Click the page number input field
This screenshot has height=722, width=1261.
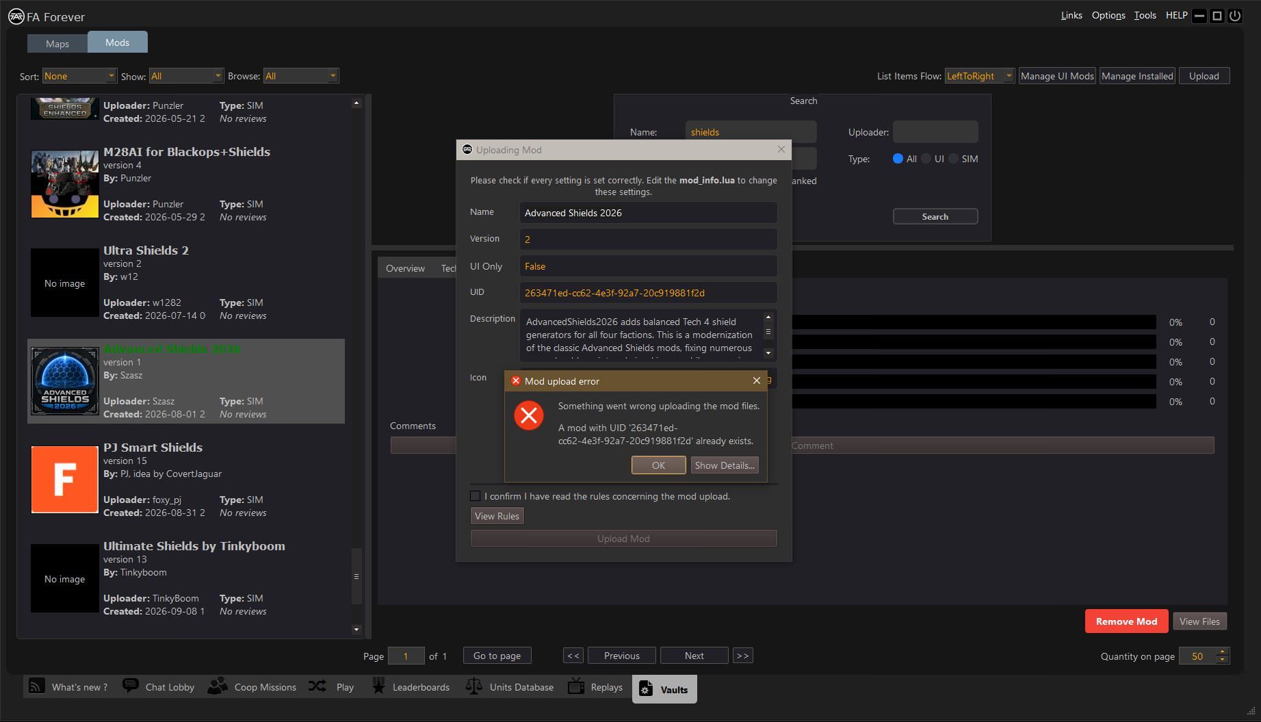click(406, 656)
